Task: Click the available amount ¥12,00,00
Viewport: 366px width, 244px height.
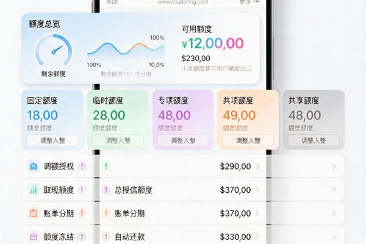Action: pyautogui.click(x=213, y=43)
